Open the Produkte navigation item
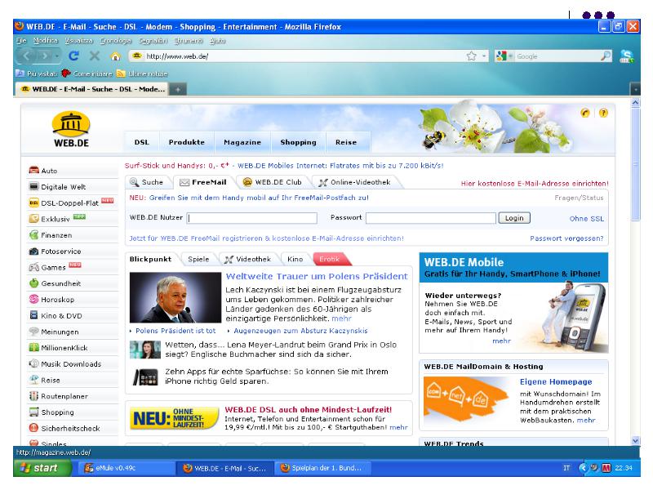The height and width of the screenshot is (490, 653). click(187, 142)
